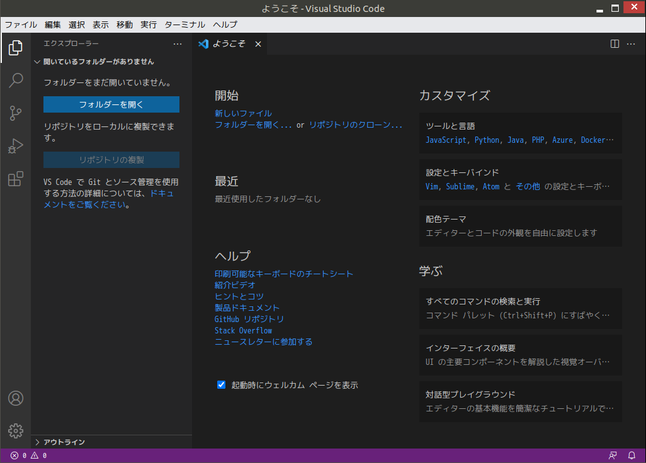This screenshot has height=463, width=646.
Task: Open the 配色テーマ card
Action: (x=521, y=226)
